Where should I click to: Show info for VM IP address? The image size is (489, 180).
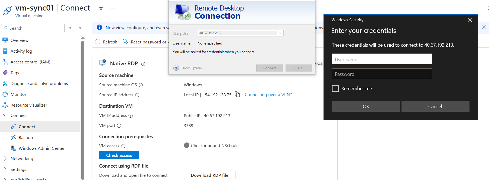click(x=131, y=116)
